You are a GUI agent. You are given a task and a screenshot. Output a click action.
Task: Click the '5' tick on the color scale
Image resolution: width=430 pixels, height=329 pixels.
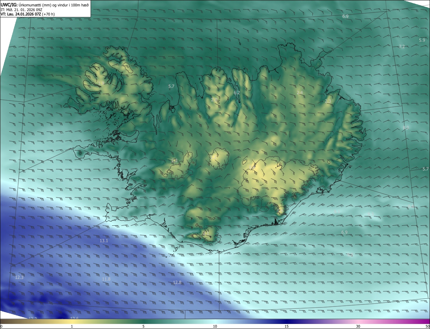click(143, 326)
